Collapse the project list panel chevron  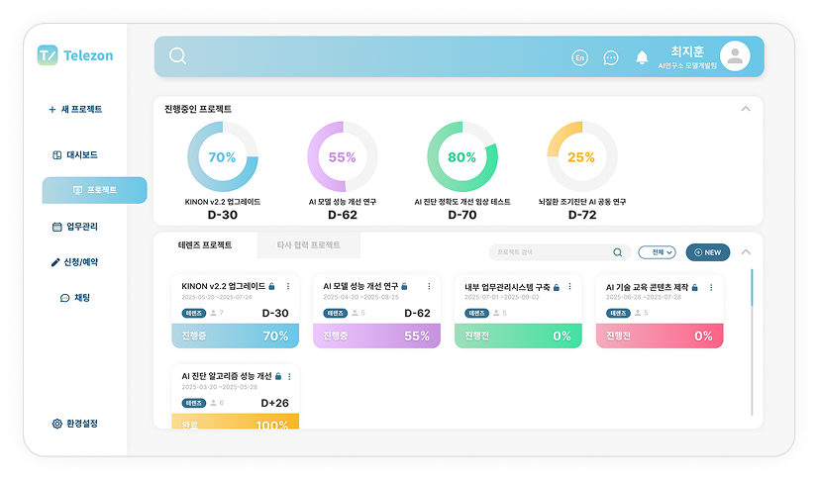point(746,252)
